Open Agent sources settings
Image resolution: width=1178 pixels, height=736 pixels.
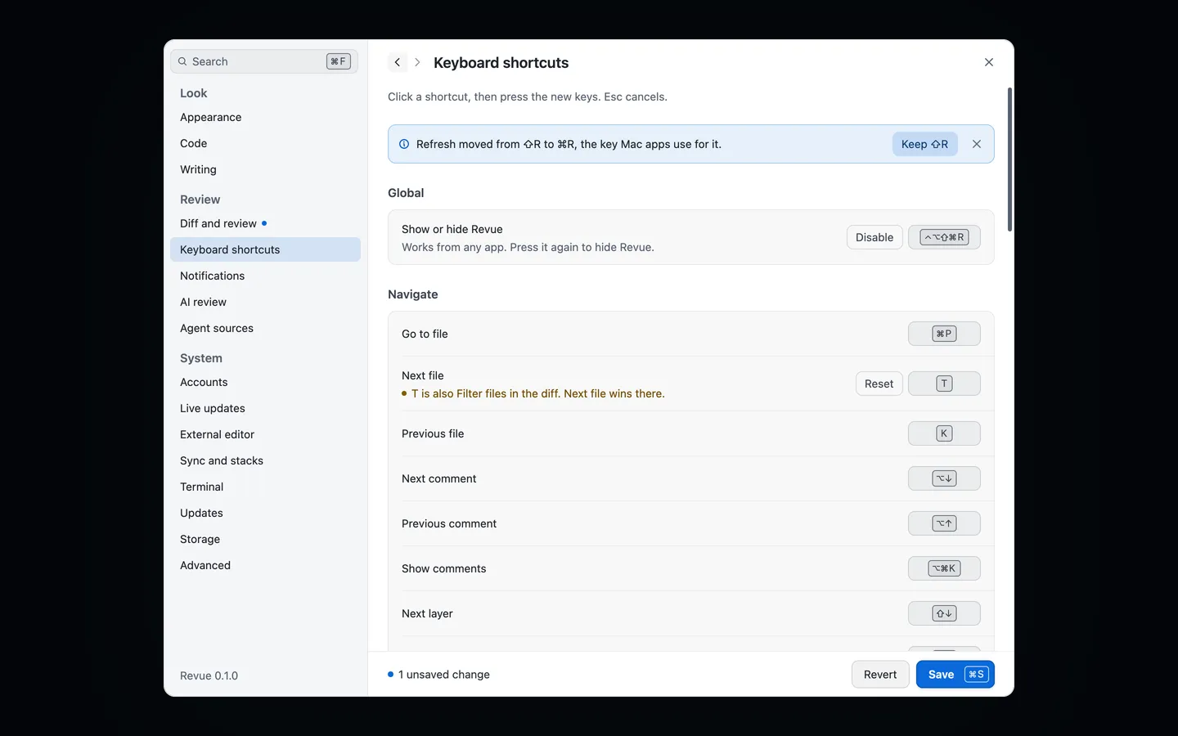point(265,328)
